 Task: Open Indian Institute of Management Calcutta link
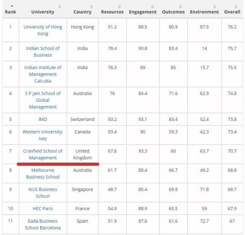coord(43,74)
